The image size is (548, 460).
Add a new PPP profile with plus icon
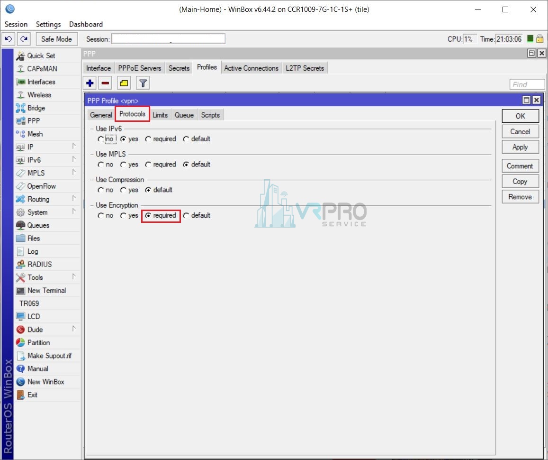coord(90,83)
